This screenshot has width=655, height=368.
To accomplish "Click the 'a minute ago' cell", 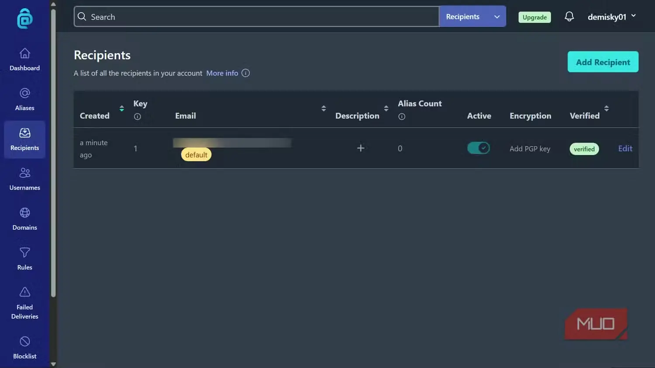I will tap(93, 149).
